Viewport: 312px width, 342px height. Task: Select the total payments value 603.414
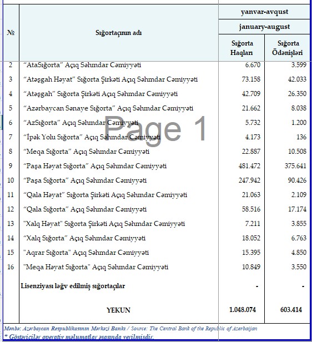[291, 310]
